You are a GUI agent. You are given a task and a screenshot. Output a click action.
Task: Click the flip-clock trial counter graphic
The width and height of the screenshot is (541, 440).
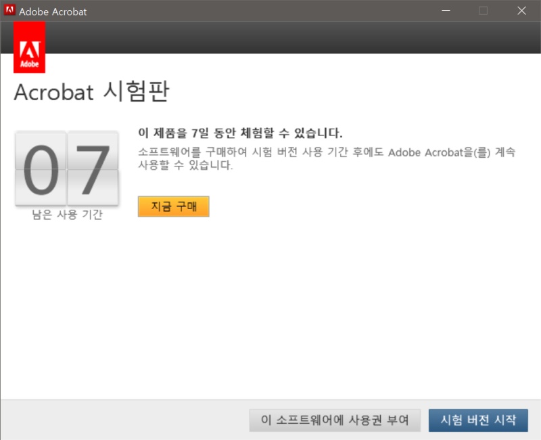point(66,168)
